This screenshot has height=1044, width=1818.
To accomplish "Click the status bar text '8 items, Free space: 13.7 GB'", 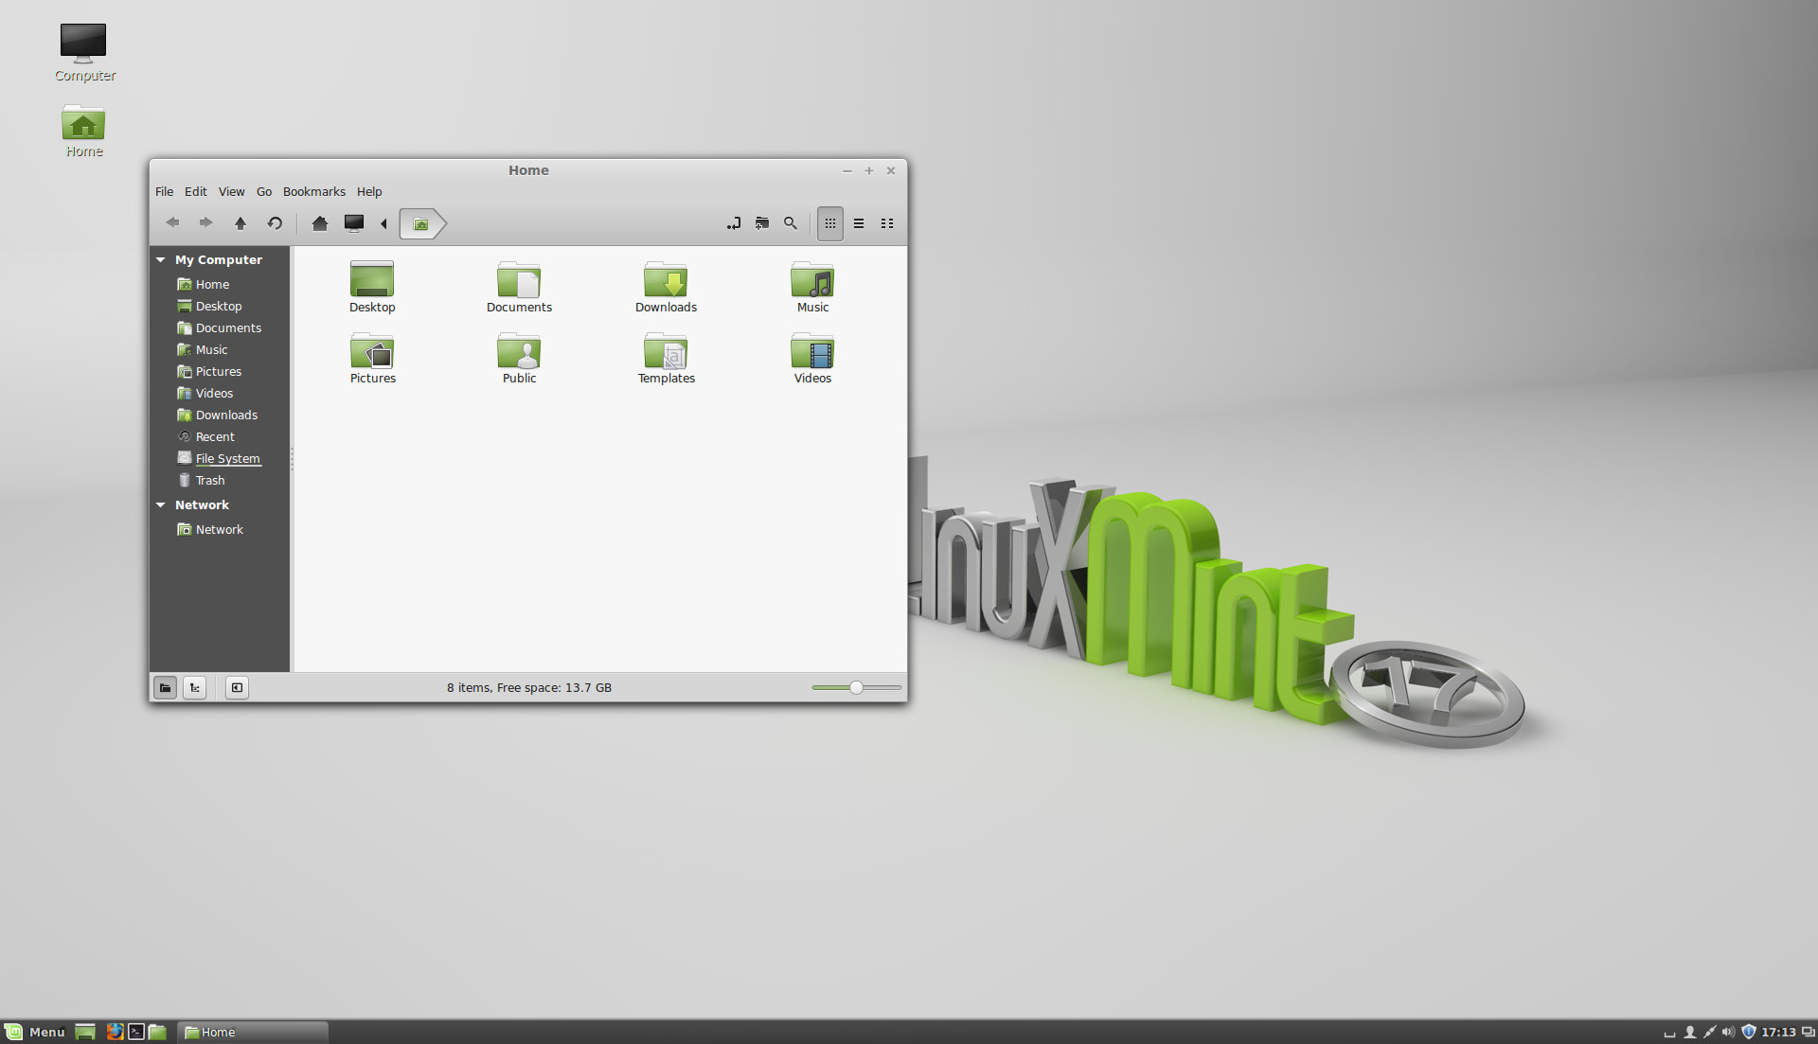I will pyautogui.click(x=529, y=688).
